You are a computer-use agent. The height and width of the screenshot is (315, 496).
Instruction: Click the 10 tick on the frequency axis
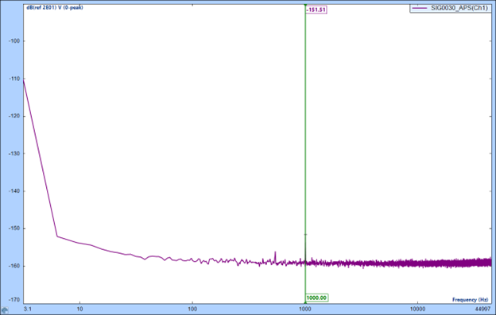[x=79, y=309]
